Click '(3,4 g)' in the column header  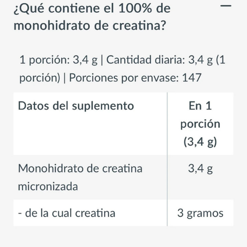click(200, 142)
